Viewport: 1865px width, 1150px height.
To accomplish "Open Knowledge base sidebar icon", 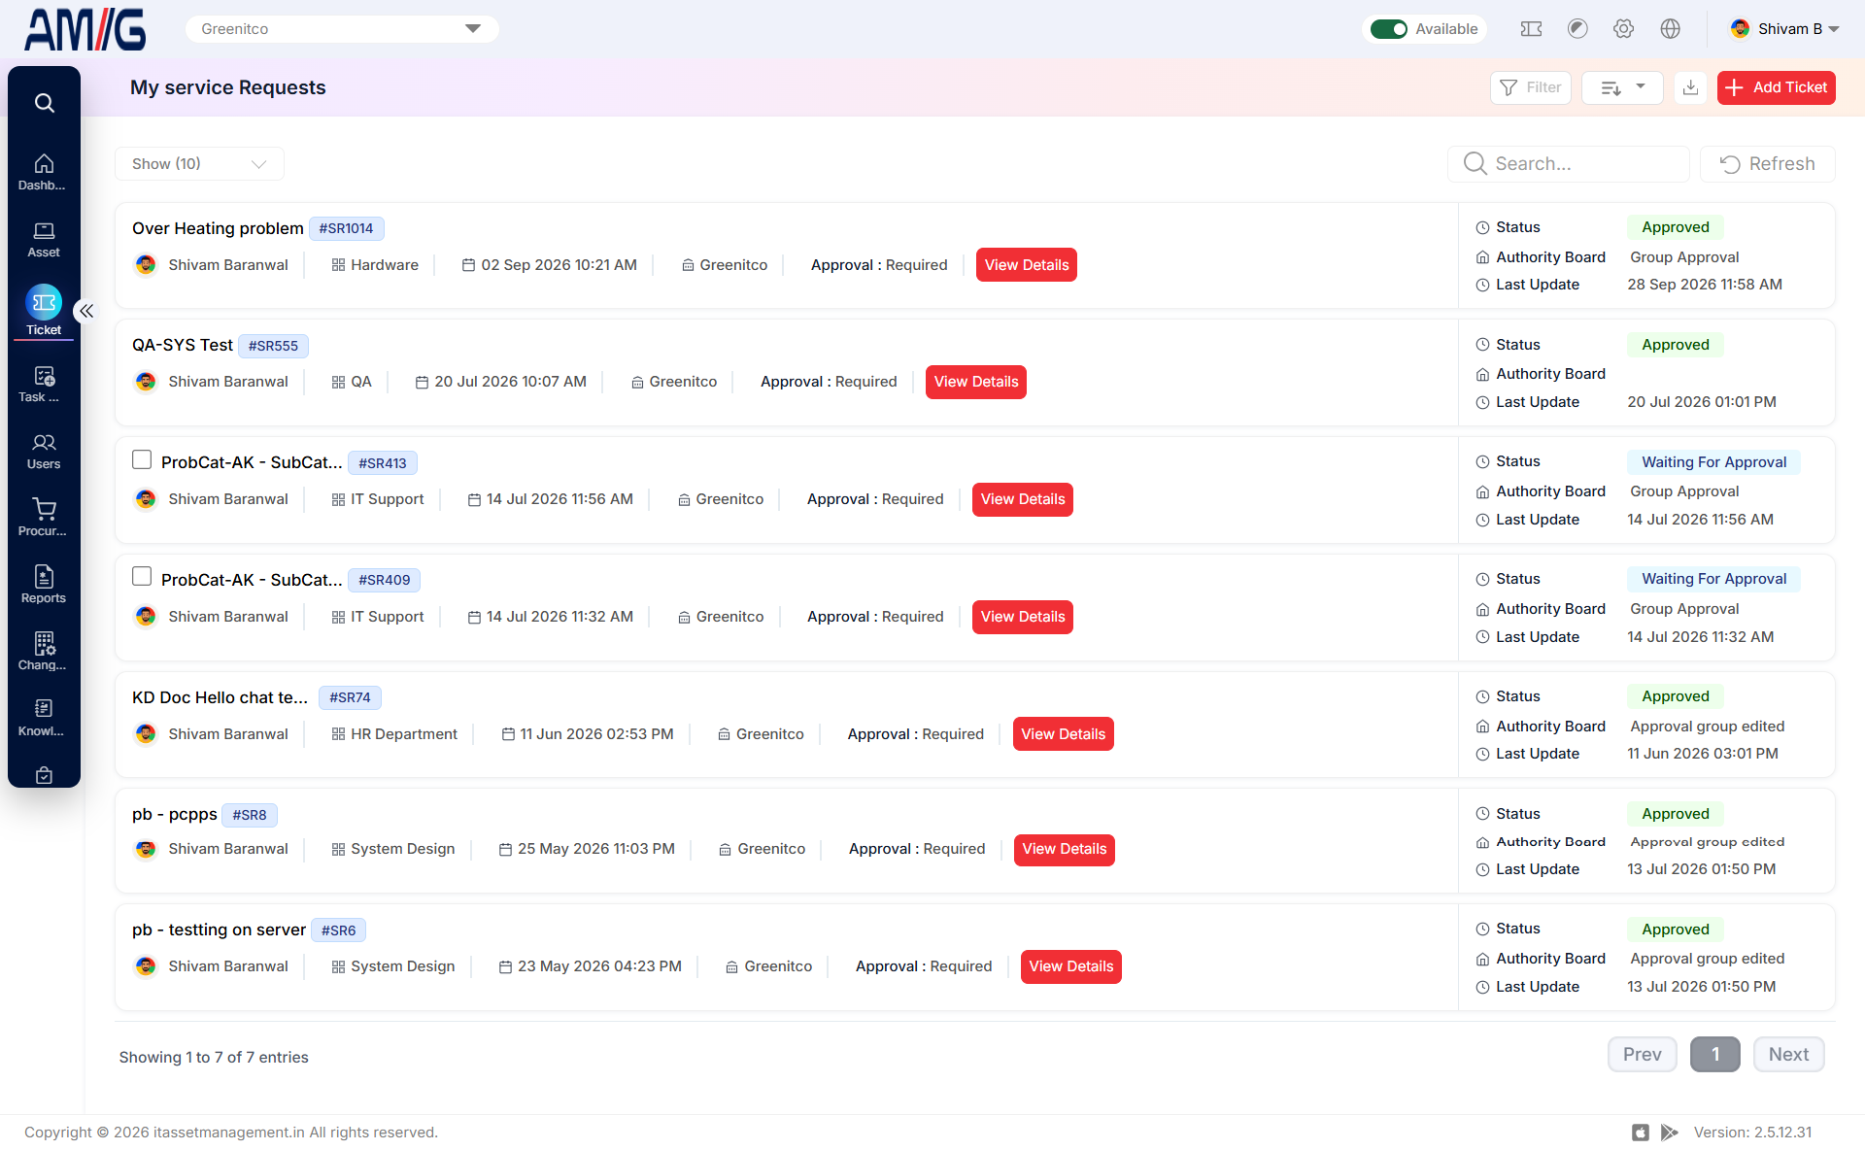I will (44, 718).
